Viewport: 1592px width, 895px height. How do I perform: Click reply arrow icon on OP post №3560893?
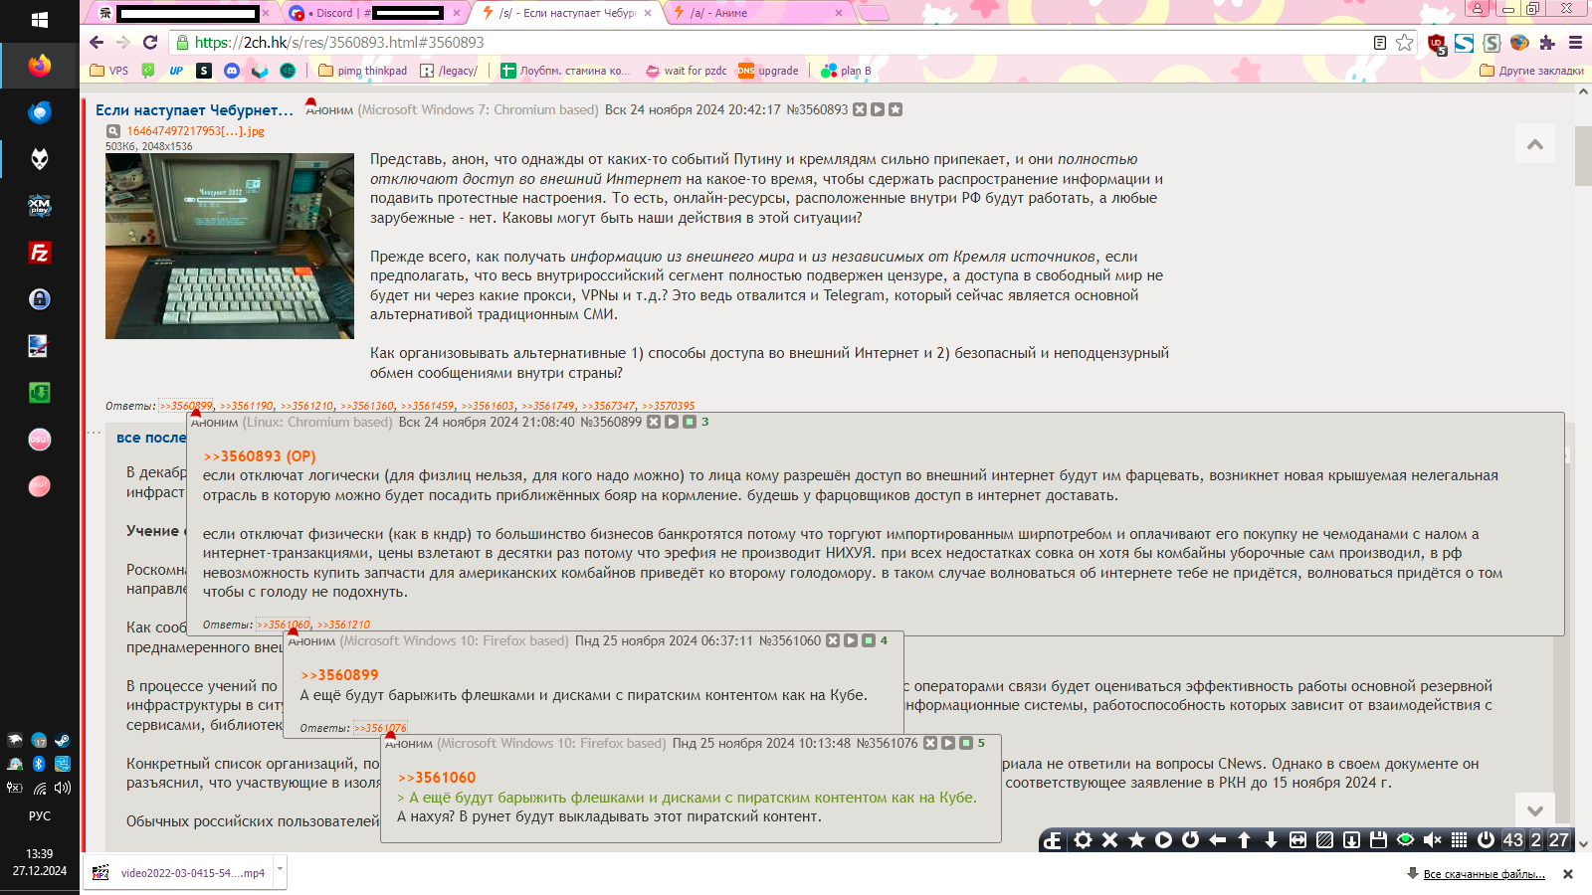(x=878, y=109)
